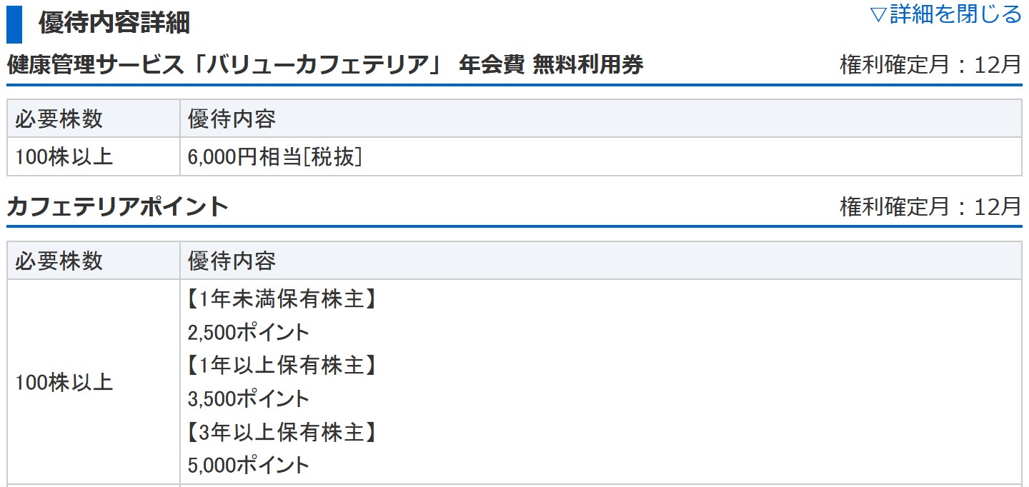Click the 【1年未満保有株主】 label
The width and height of the screenshot is (1029, 487).
[282, 299]
